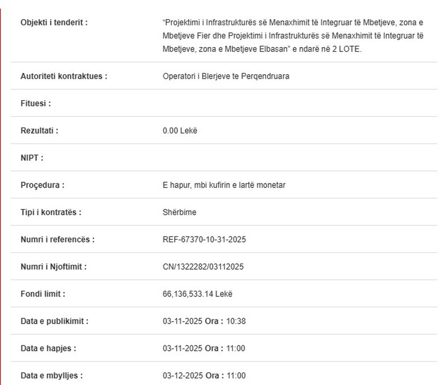Click the 'Proçedura' row label
Screen dimensions: 441x385
(x=42, y=185)
